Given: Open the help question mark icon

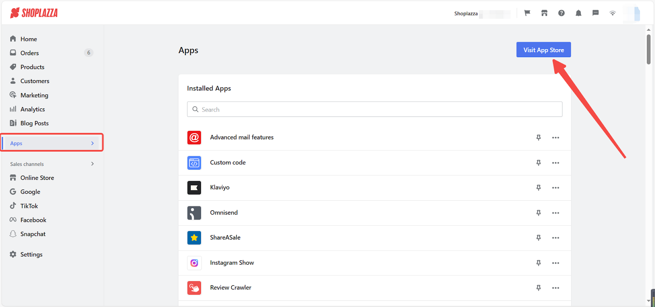Looking at the screenshot, I should click(561, 13).
